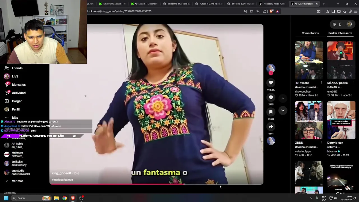The image size is (359, 202).
Task: Open options menu for XDDD video card
Action: (321, 143)
